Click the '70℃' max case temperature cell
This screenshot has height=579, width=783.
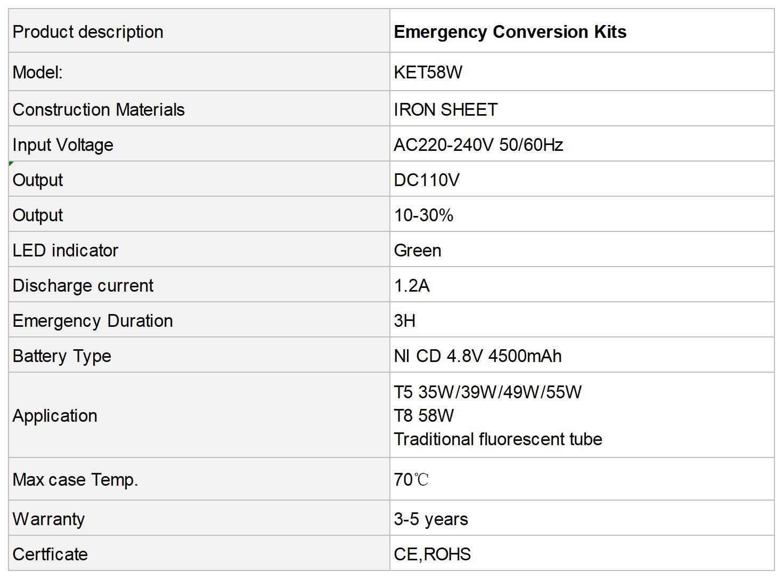[582, 479]
